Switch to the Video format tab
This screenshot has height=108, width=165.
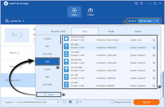(x=85, y=31)
